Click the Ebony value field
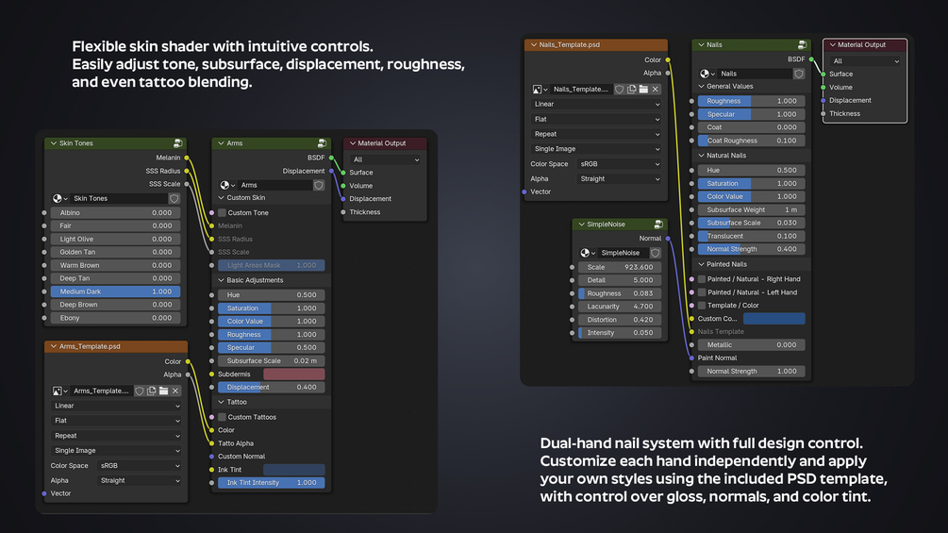This screenshot has width=948, height=533. pos(115,318)
